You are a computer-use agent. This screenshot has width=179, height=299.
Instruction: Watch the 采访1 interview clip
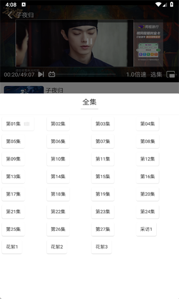tap(146, 229)
